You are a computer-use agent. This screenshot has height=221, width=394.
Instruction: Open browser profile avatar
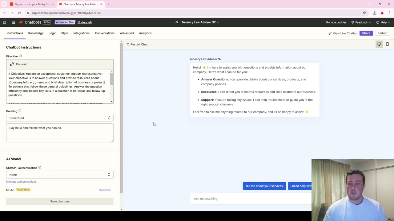click(x=382, y=13)
